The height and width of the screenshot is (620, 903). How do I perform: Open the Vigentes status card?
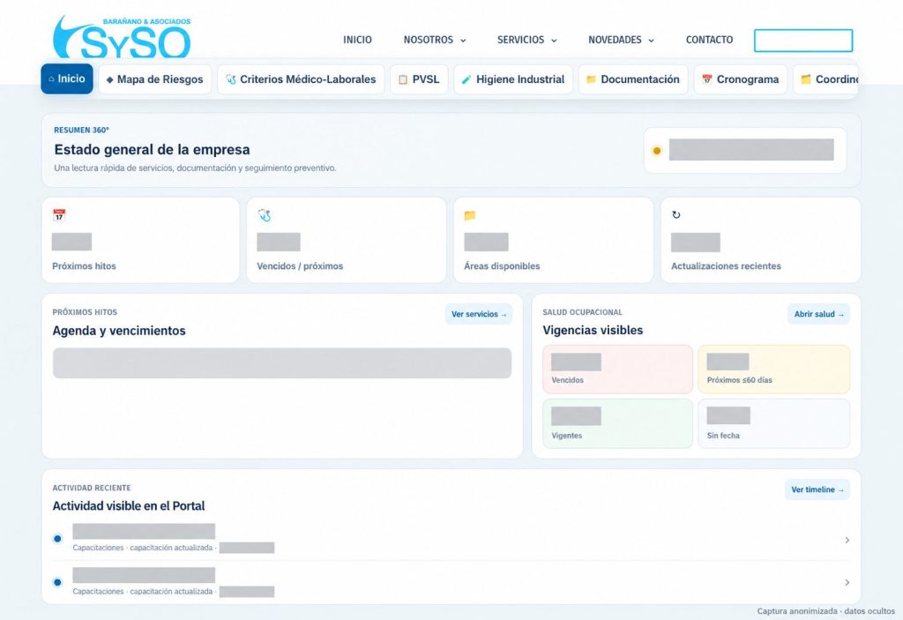617,423
